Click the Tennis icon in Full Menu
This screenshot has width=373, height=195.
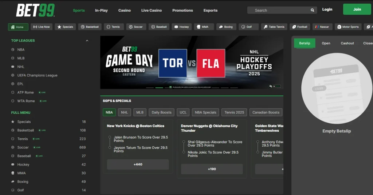(13, 139)
